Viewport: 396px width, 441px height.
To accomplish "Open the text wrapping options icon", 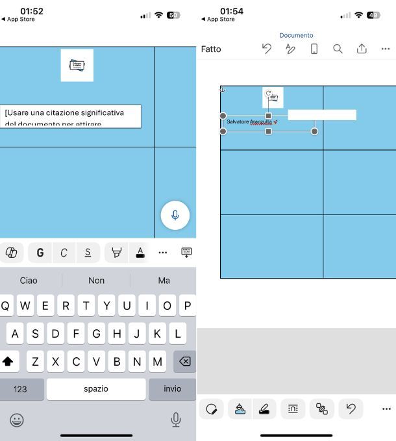I will tap(293, 409).
